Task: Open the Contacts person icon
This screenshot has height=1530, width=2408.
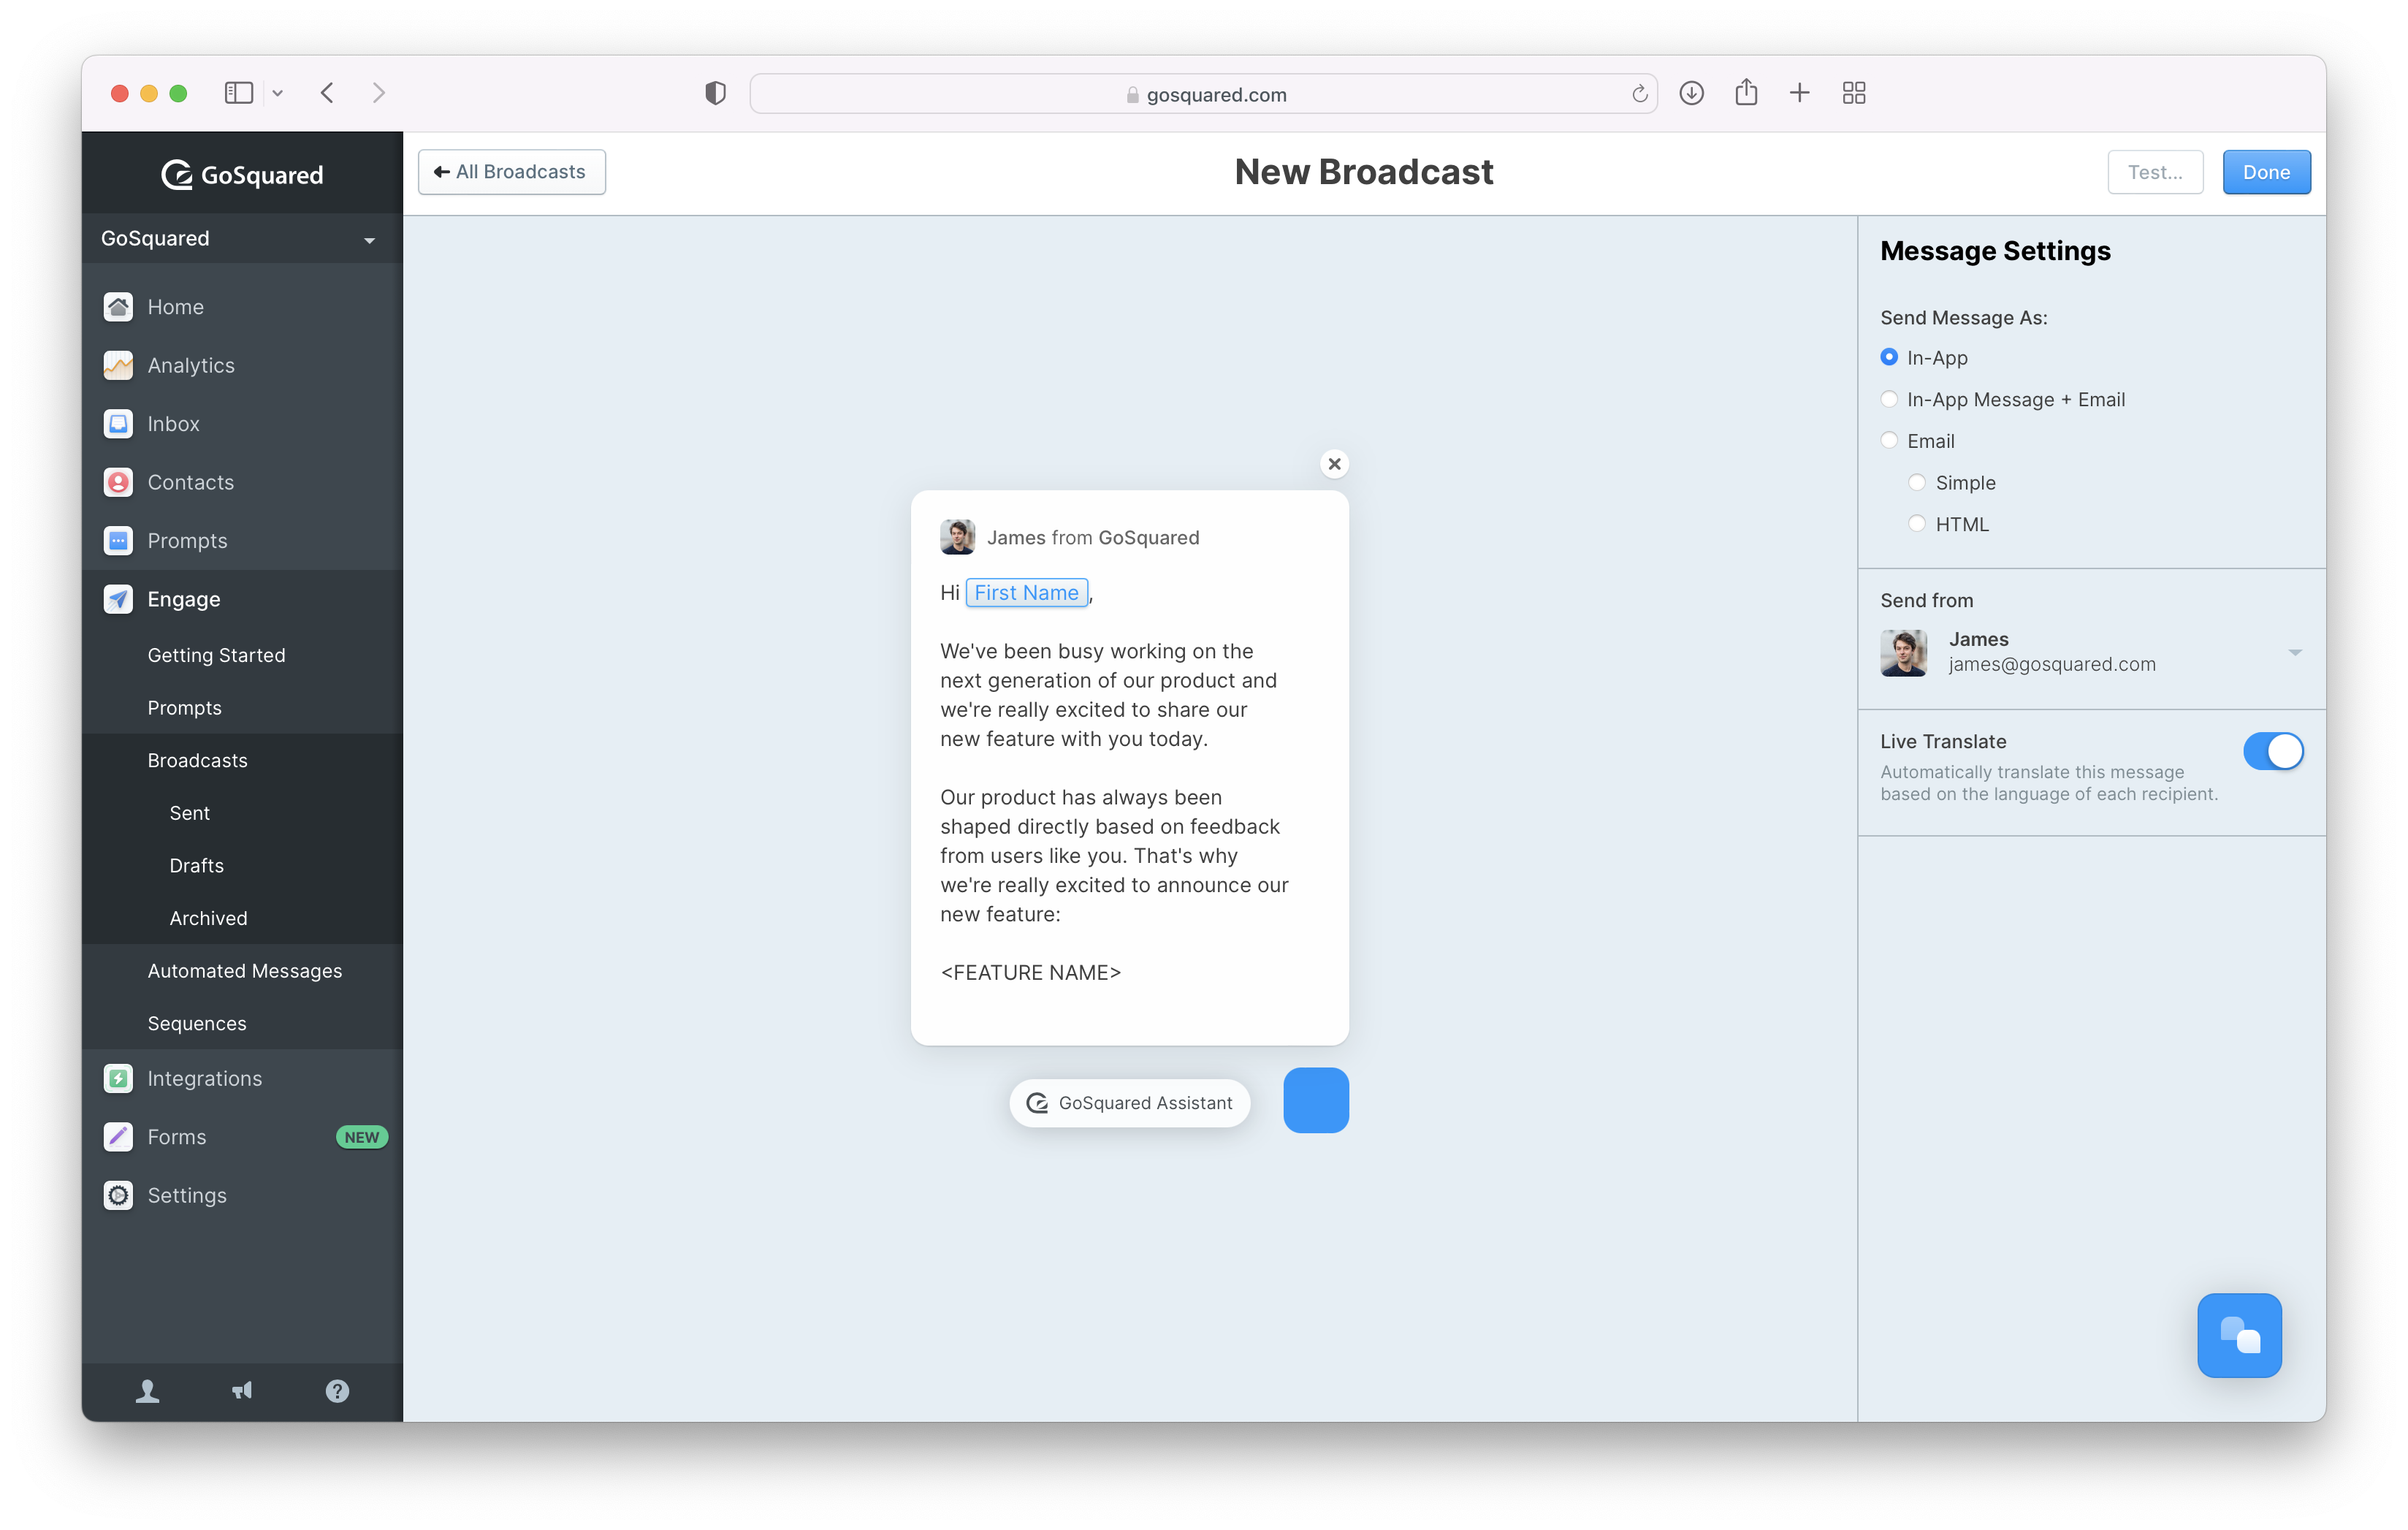Action: tap(118, 482)
